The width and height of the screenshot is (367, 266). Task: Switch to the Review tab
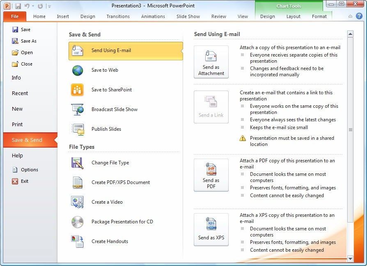pyautogui.click(x=219, y=16)
